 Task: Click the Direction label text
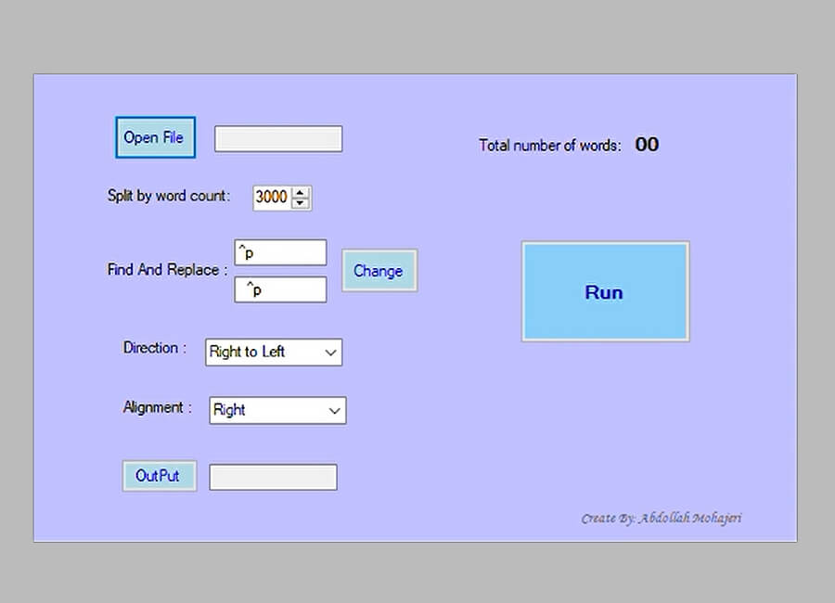[154, 348]
